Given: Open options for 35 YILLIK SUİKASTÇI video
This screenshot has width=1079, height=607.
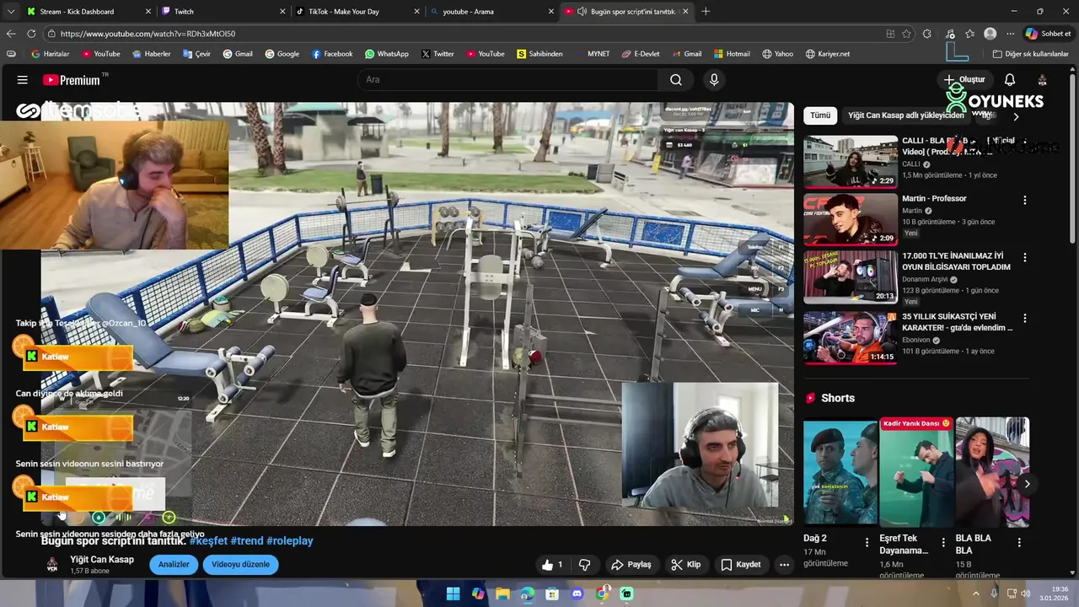Looking at the screenshot, I should tap(1025, 319).
